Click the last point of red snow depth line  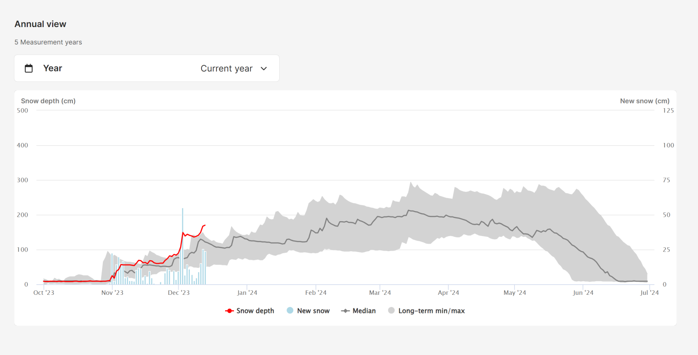[x=205, y=225]
